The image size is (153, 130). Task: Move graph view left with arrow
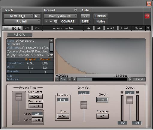[74, 79]
